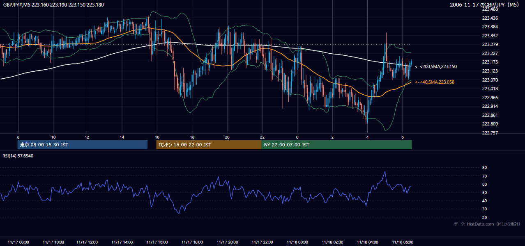This screenshot has height=246, width=525.
Task: Click the 11/17 22:00 bottom date label
Action: 262,242
